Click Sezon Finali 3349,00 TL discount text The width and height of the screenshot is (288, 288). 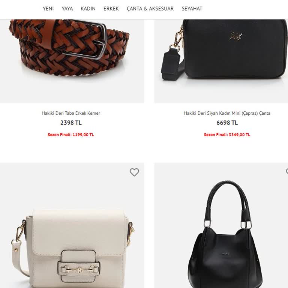227,135
